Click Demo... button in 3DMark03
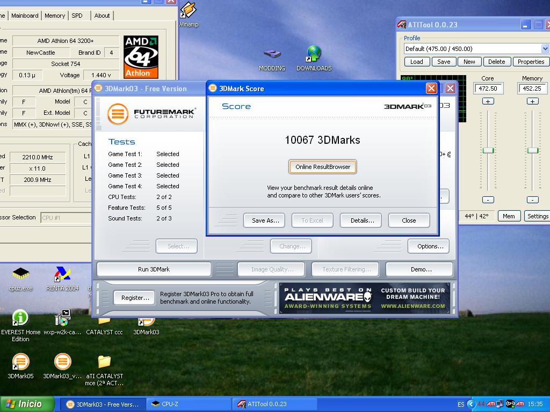The width and height of the screenshot is (550, 412). click(x=419, y=269)
